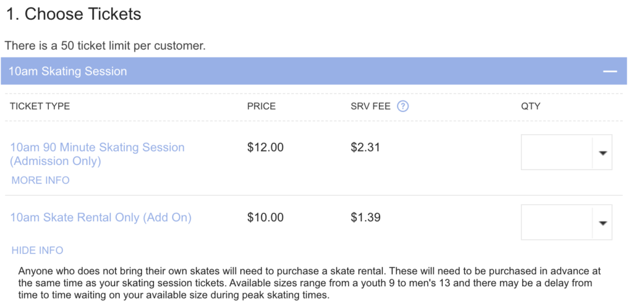Image resolution: width=633 pixels, height=306 pixels.
Task: Click the "10am Skating Session" header title
Action: pos(68,72)
